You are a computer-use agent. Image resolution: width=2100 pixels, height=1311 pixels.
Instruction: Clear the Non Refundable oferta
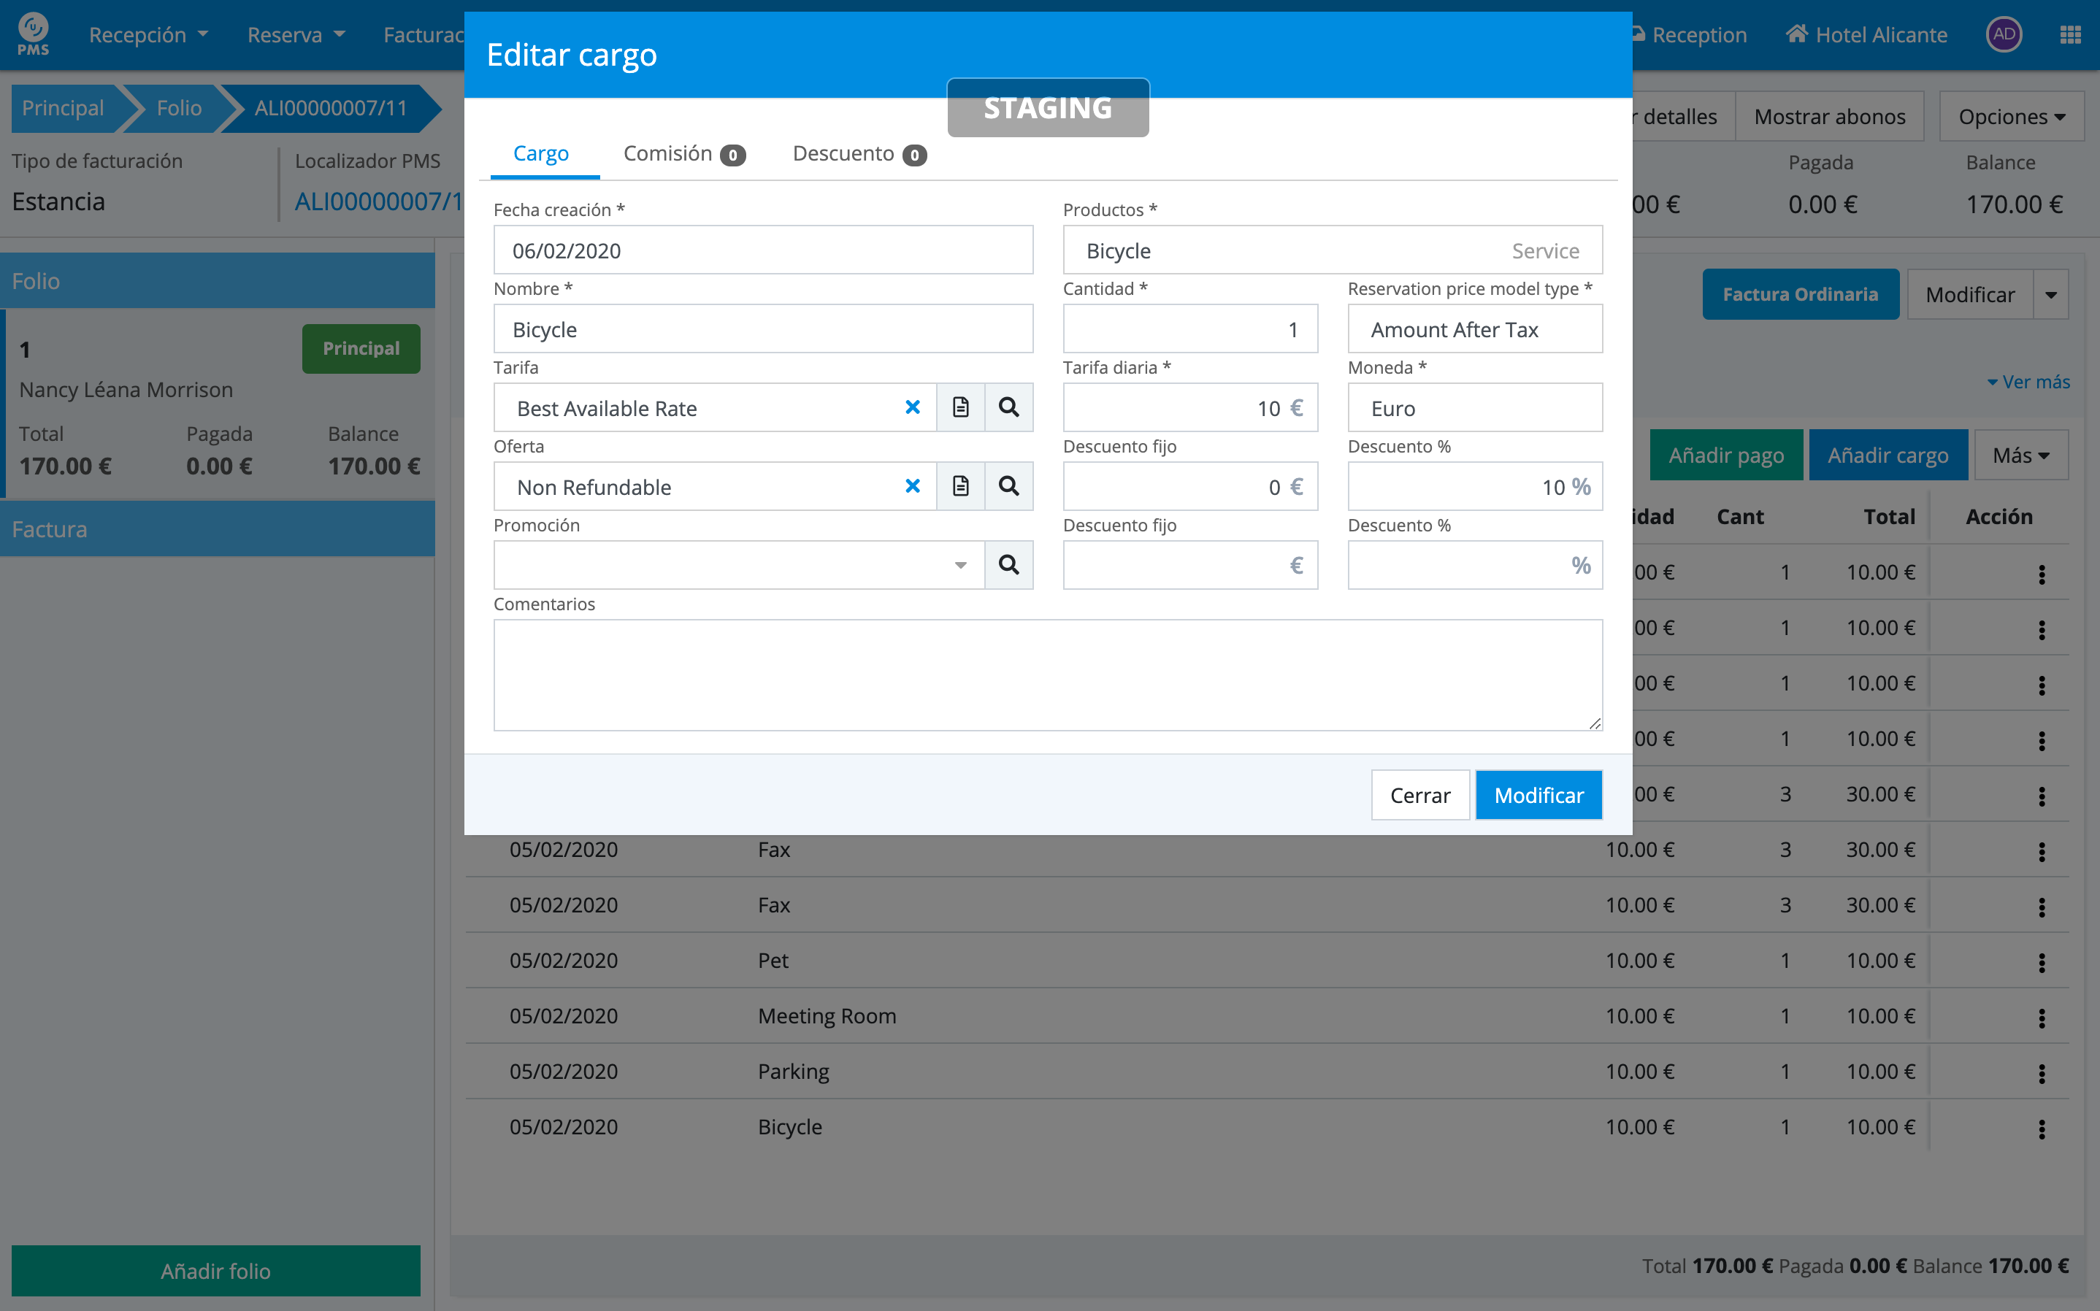tap(912, 486)
